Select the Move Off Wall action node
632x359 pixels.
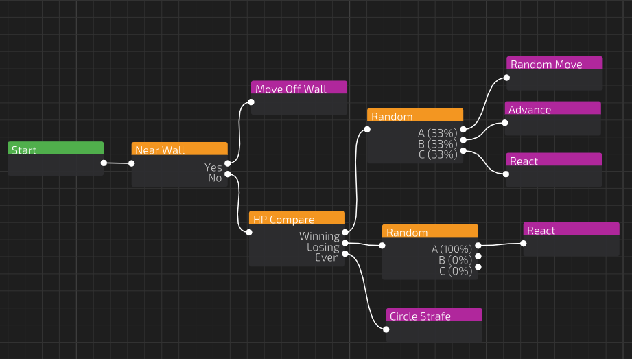click(299, 88)
